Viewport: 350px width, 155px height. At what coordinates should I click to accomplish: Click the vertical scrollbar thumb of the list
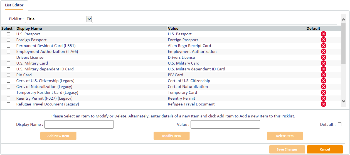[344, 44]
